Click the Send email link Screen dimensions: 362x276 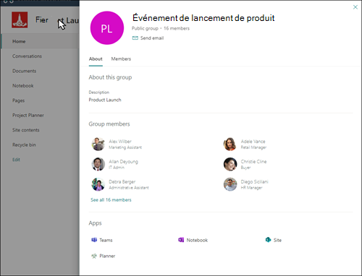152,38
